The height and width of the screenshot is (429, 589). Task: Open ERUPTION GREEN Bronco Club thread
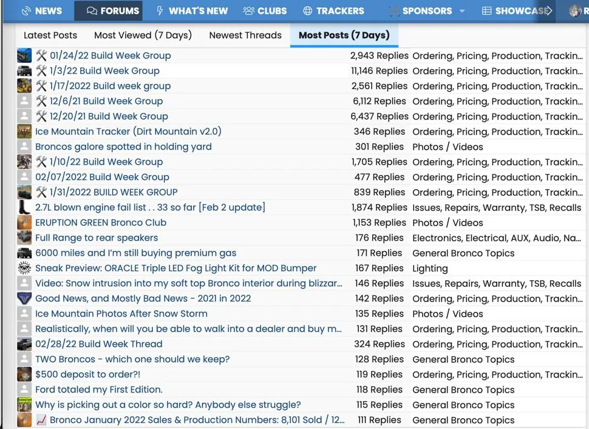point(101,222)
